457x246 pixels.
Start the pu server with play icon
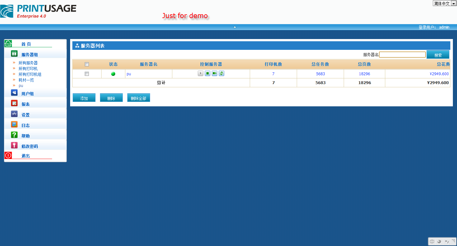pyautogui.click(x=201, y=74)
